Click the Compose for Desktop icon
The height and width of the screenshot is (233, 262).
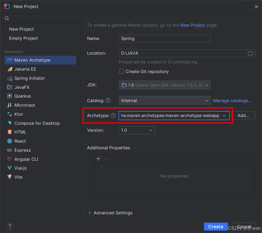click(10, 123)
